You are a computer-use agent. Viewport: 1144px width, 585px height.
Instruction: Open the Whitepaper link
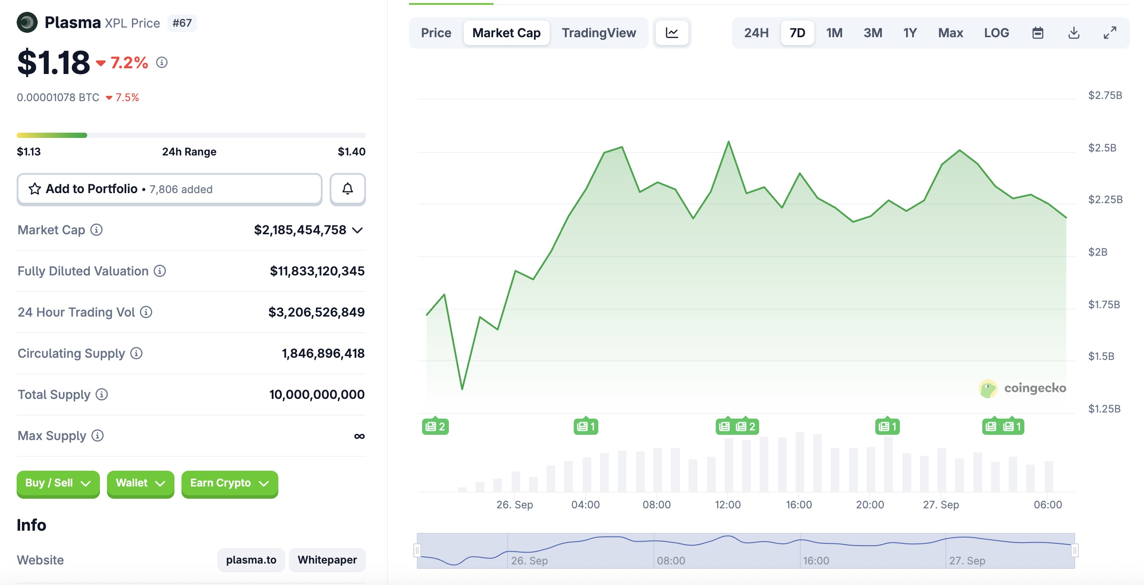click(327, 560)
